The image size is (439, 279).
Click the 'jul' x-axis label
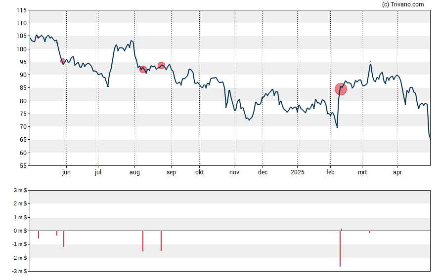click(x=98, y=172)
